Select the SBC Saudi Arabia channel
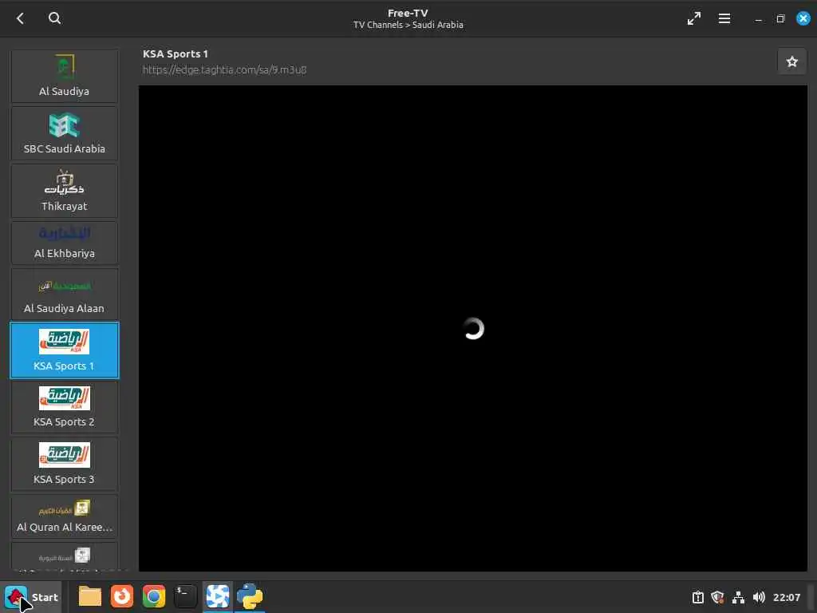Screen dimensions: 817x613 point(64,133)
